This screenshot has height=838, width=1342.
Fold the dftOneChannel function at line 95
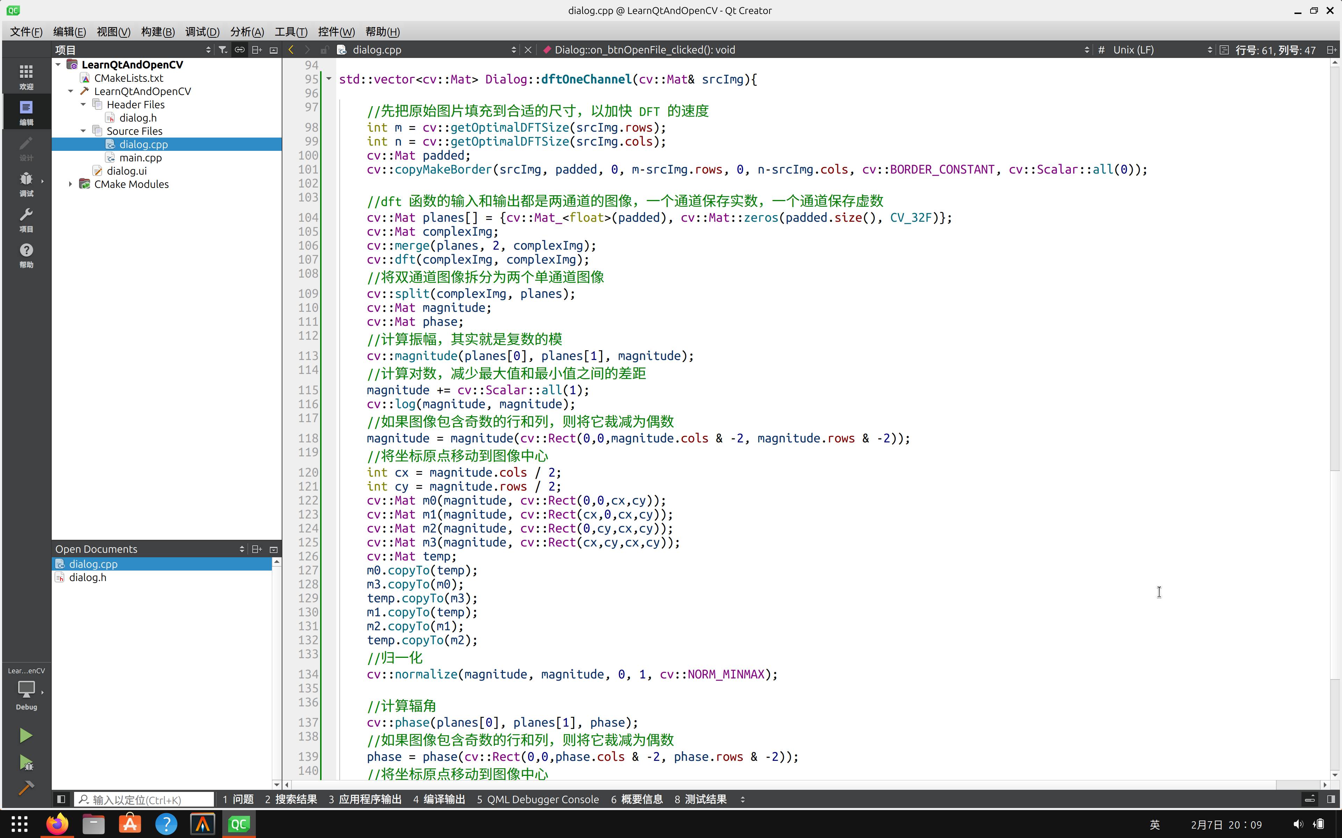pyautogui.click(x=329, y=79)
